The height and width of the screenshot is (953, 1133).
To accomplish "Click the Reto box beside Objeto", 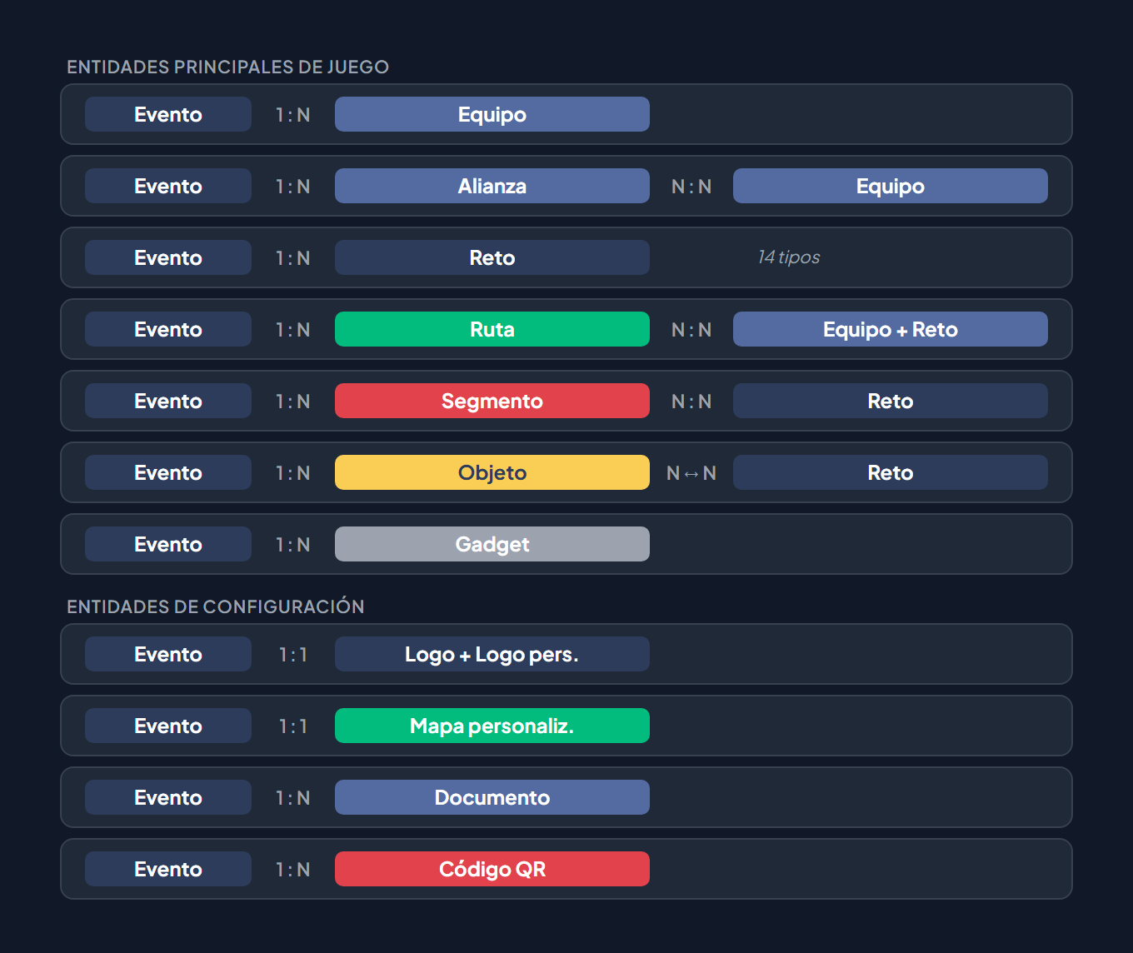I will coord(890,472).
